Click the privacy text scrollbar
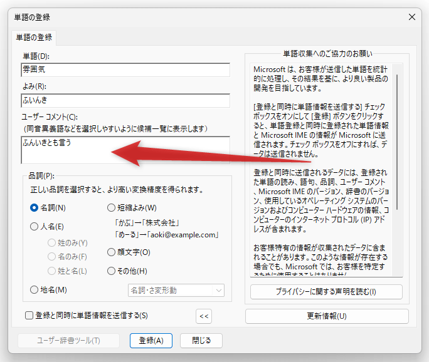Viewport: 429px width, 362px height. pos(397,142)
